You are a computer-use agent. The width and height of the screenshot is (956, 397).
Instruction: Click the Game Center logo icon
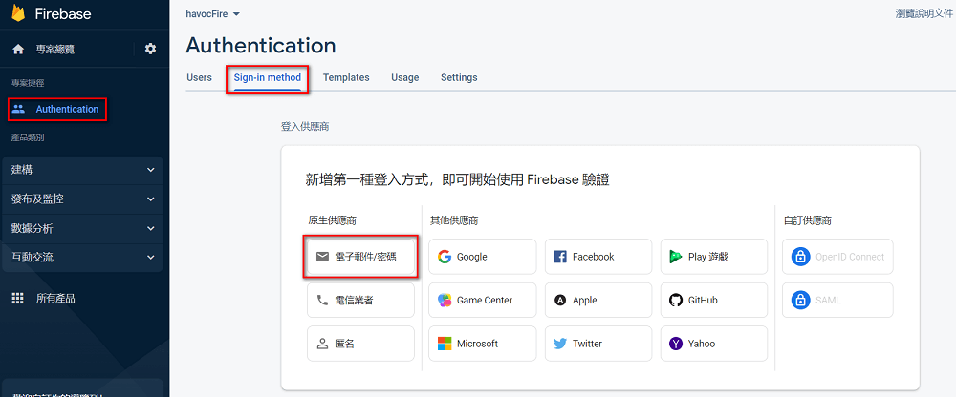tap(445, 301)
